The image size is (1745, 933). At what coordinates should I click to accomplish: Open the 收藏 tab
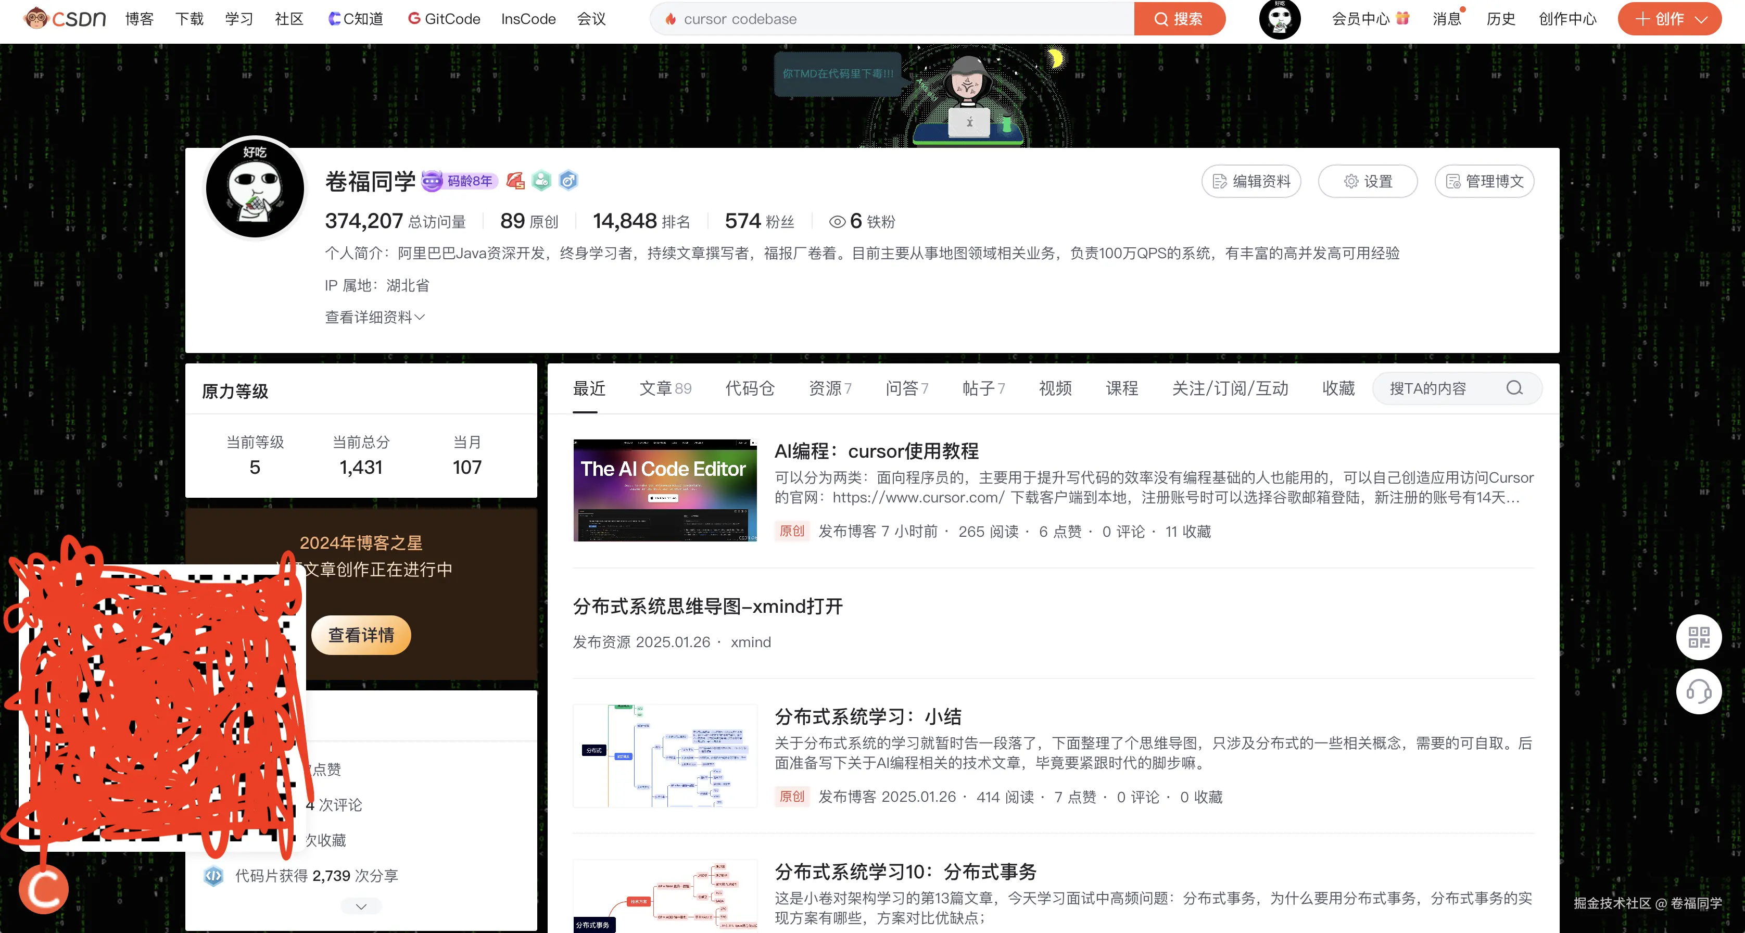pyautogui.click(x=1338, y=388)
